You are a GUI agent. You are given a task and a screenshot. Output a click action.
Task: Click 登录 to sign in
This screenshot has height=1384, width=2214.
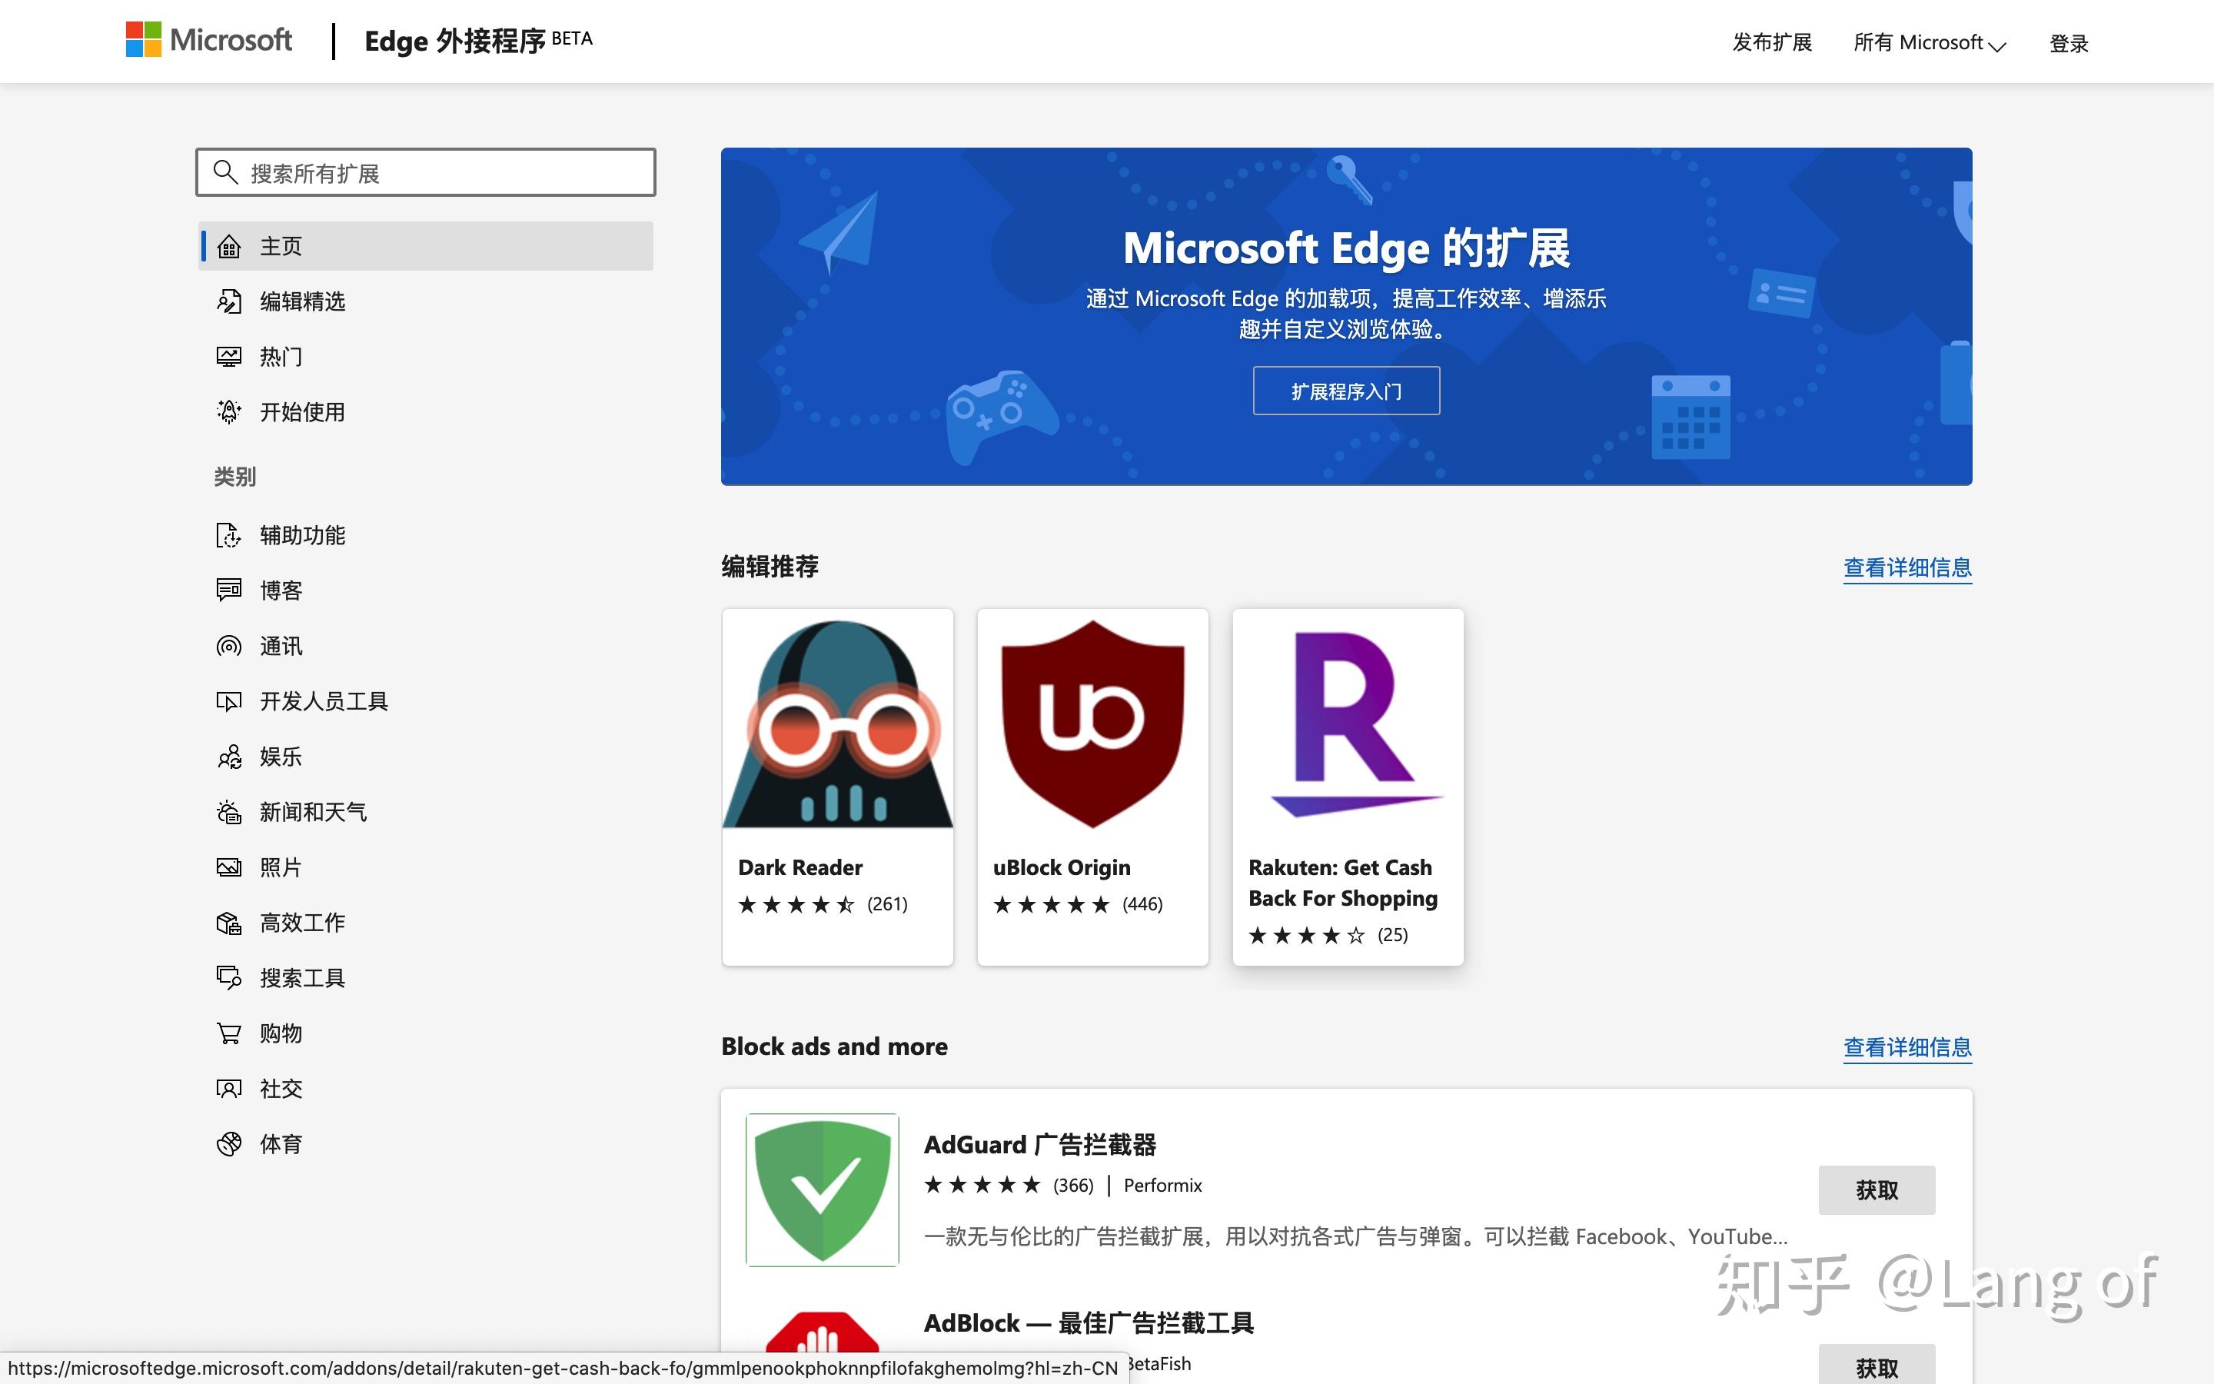pos(2070,42)
